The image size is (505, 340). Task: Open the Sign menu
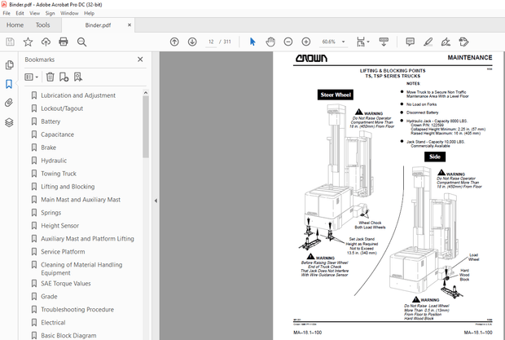tap(50, 13)
